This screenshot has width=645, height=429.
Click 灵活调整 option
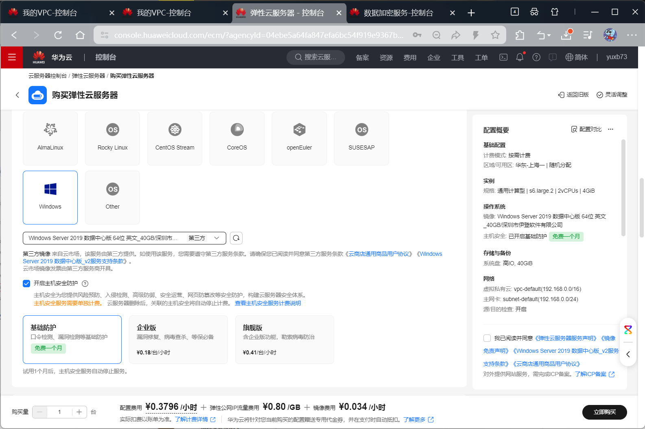(x=612, y=95)
